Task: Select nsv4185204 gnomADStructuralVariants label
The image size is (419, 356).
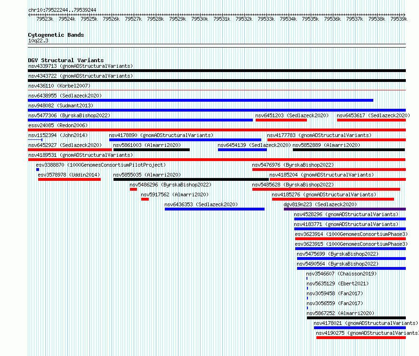Action: click(x=322, y=175)
